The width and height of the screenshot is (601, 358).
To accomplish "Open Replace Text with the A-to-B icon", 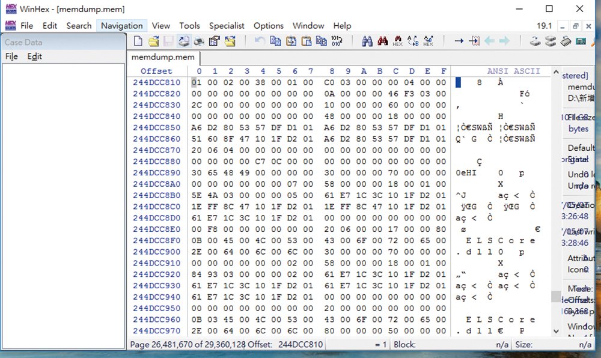I will click(x=413, y=41).
